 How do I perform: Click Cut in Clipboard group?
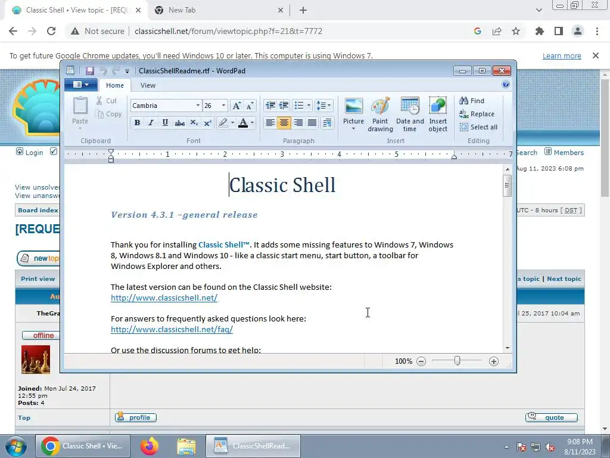point(106,101)
